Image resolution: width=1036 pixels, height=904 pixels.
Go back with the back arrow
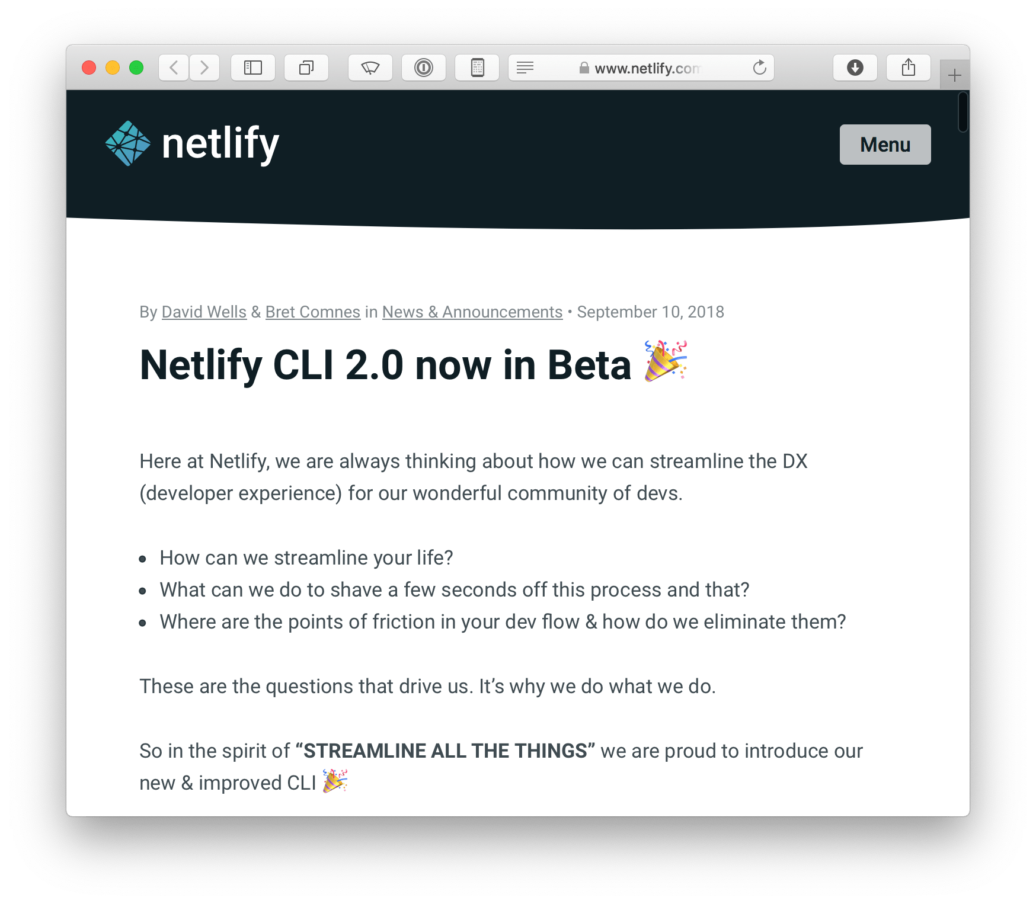click(x=174, y=68)
